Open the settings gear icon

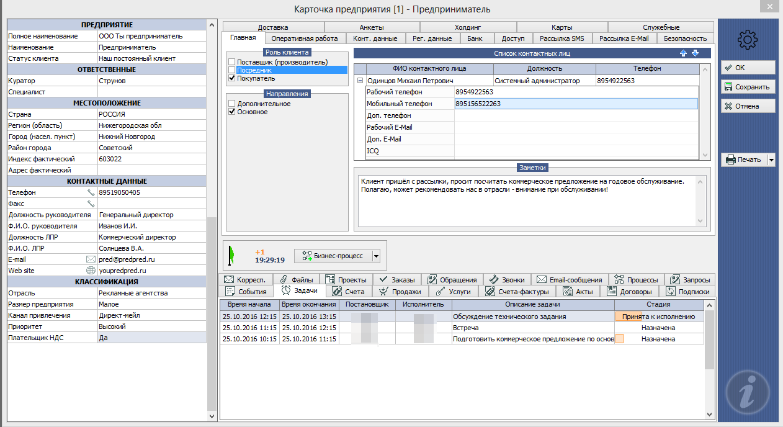748,40
